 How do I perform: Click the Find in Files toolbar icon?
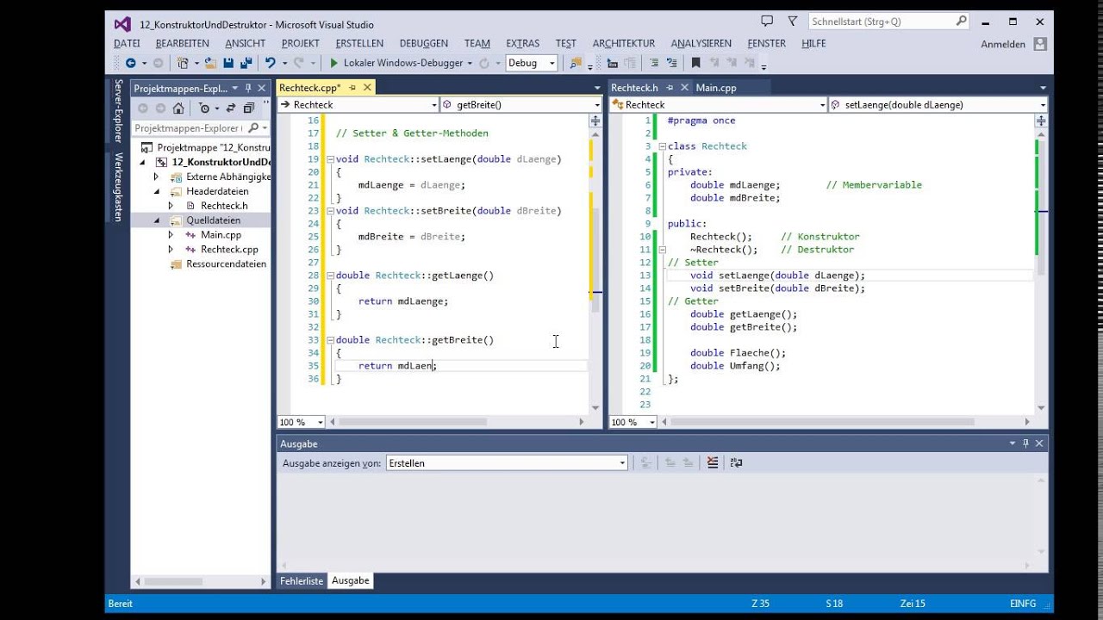[x=576, y=63]
